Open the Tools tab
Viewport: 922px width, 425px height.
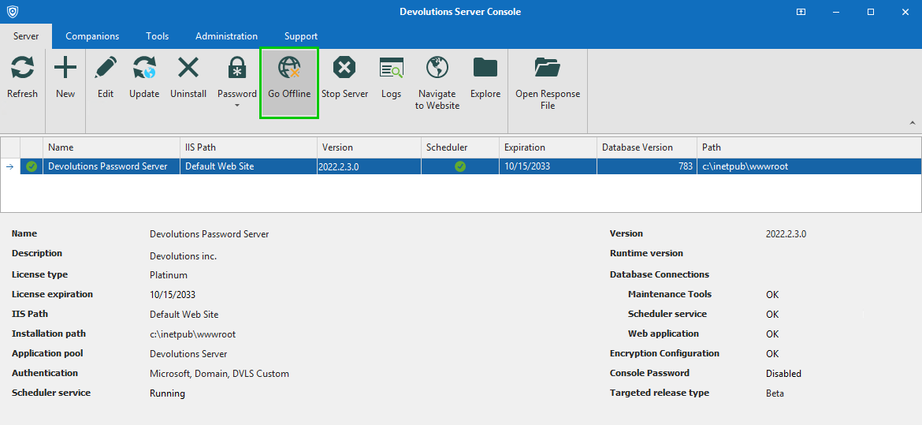[157, 36]
